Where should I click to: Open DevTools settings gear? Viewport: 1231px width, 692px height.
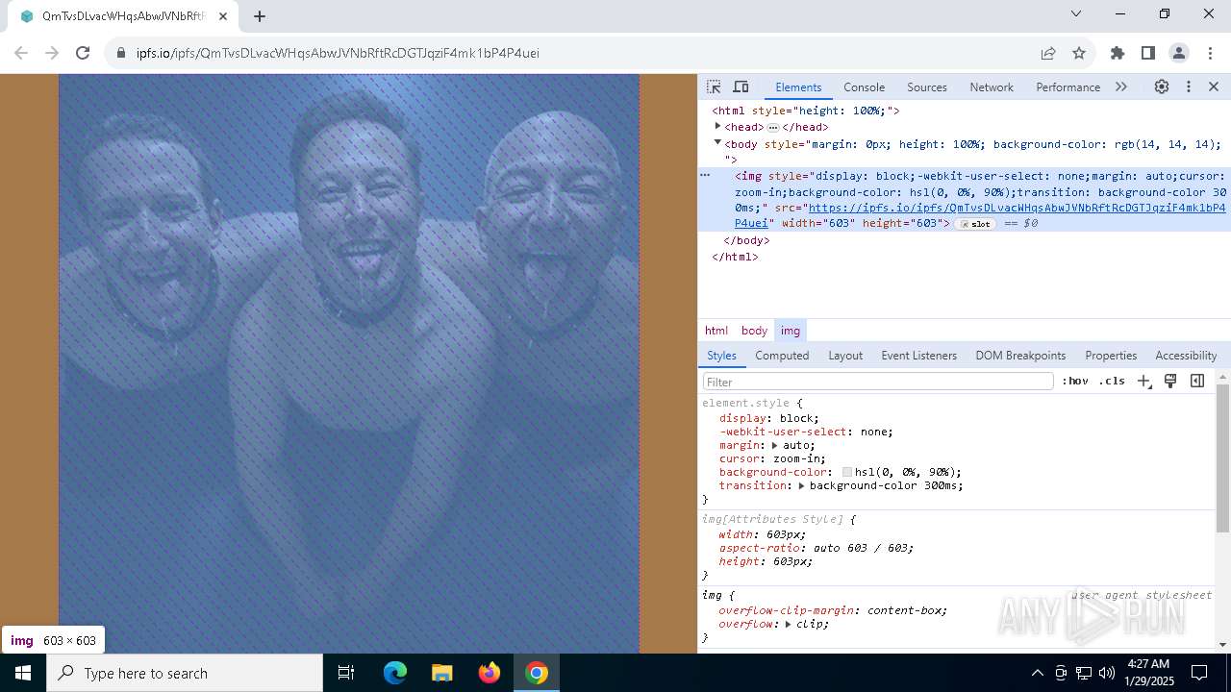click(1162, 86)
